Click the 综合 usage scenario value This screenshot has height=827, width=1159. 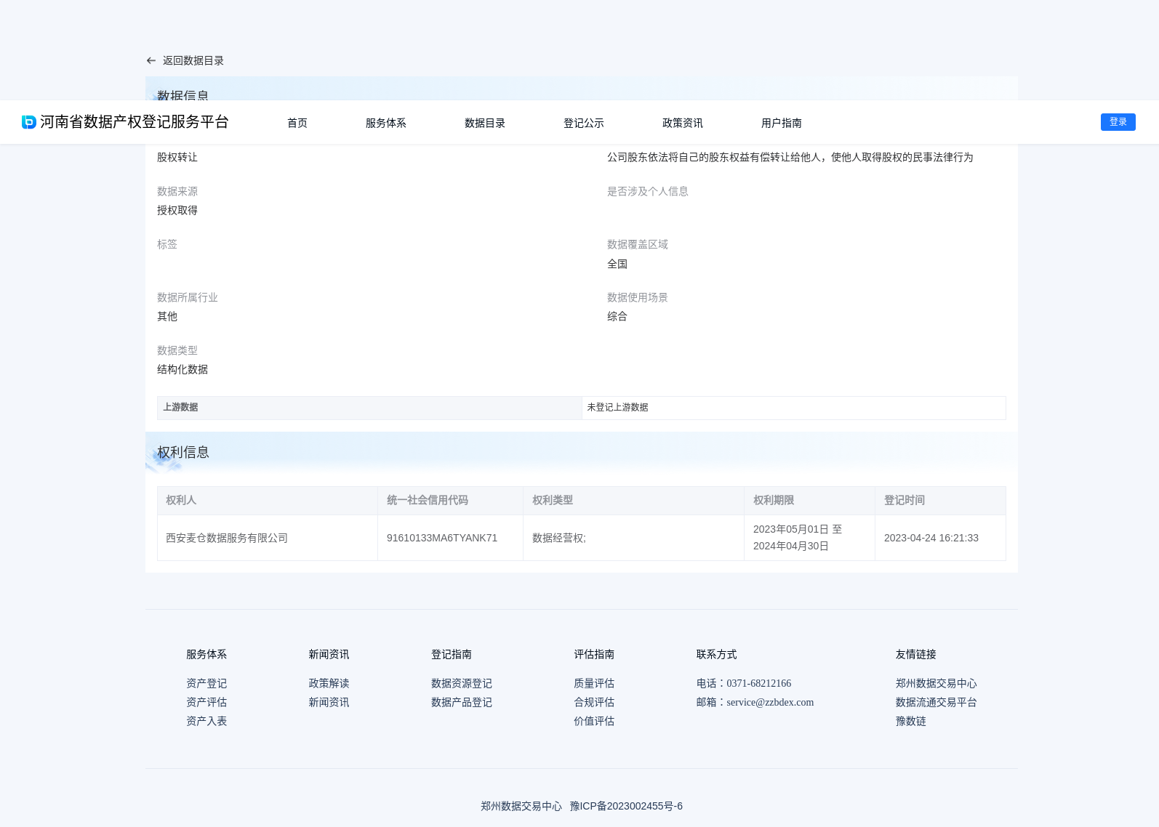pos(617,316)
